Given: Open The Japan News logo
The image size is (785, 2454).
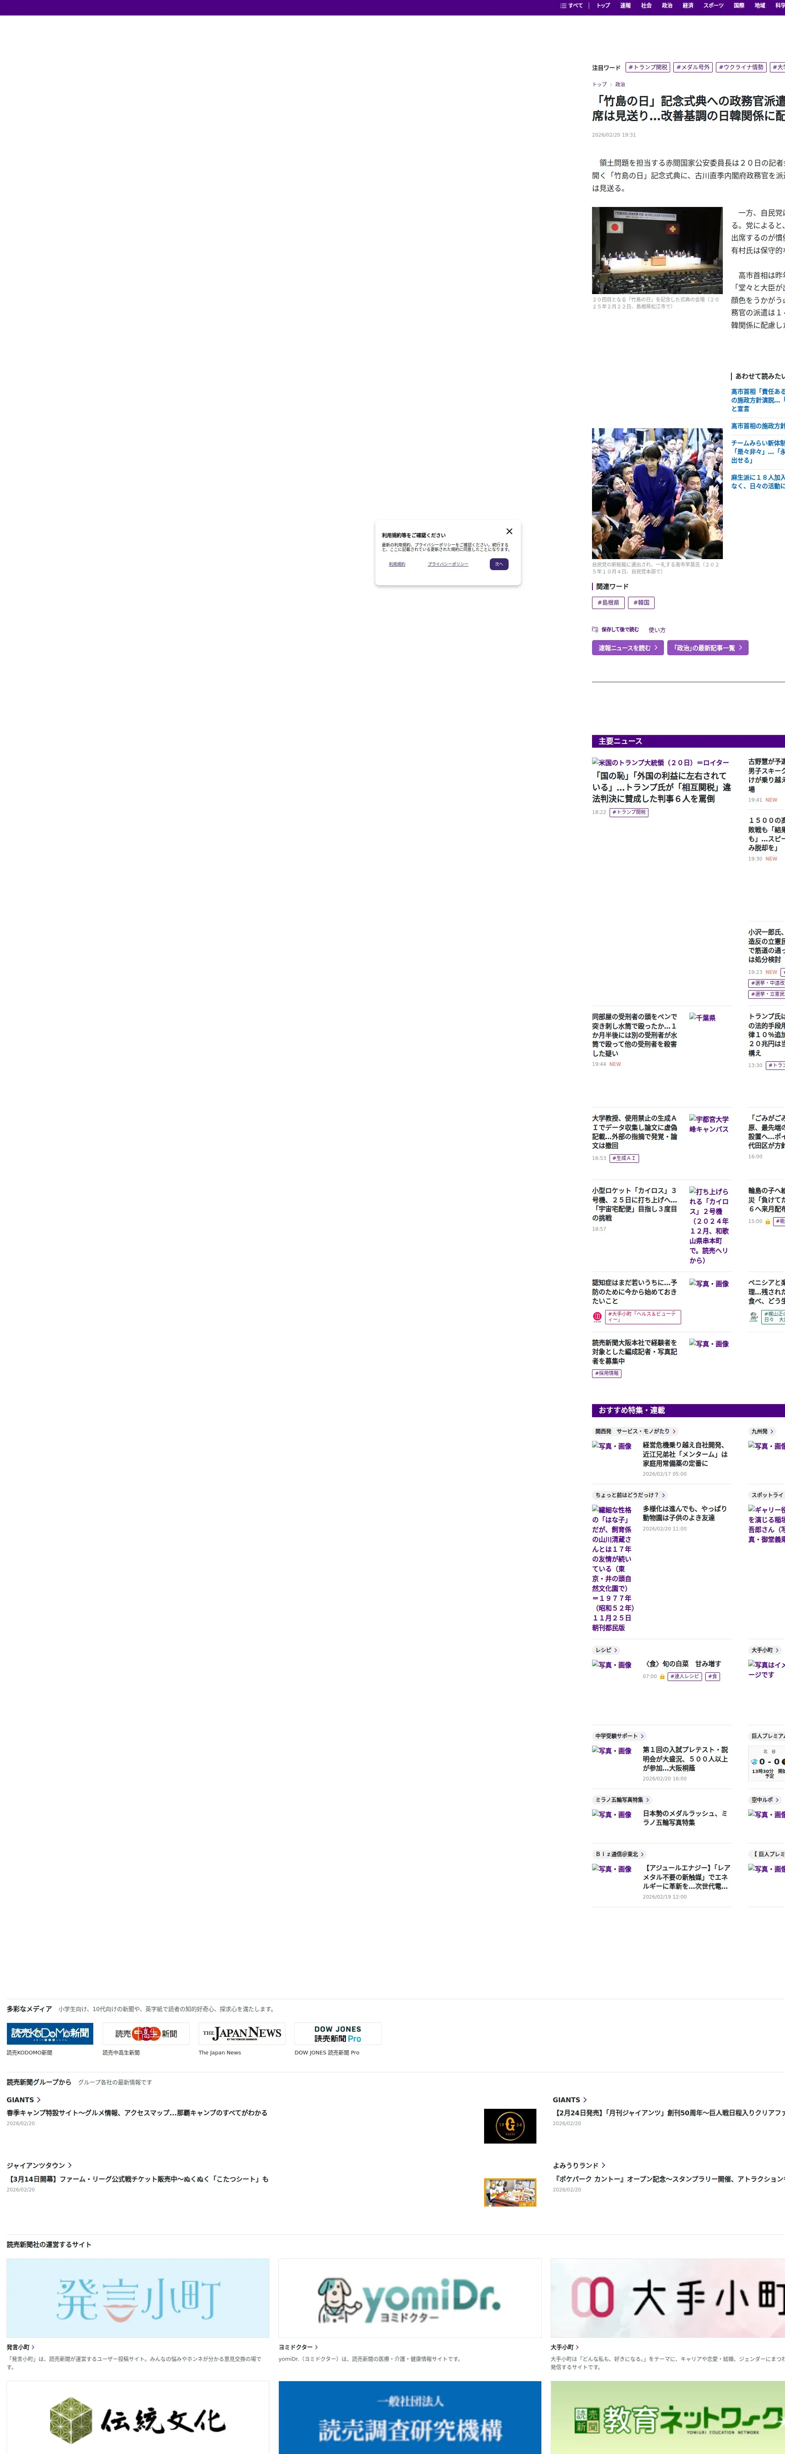Looking at the screenshot, I should coord(242,2034).
